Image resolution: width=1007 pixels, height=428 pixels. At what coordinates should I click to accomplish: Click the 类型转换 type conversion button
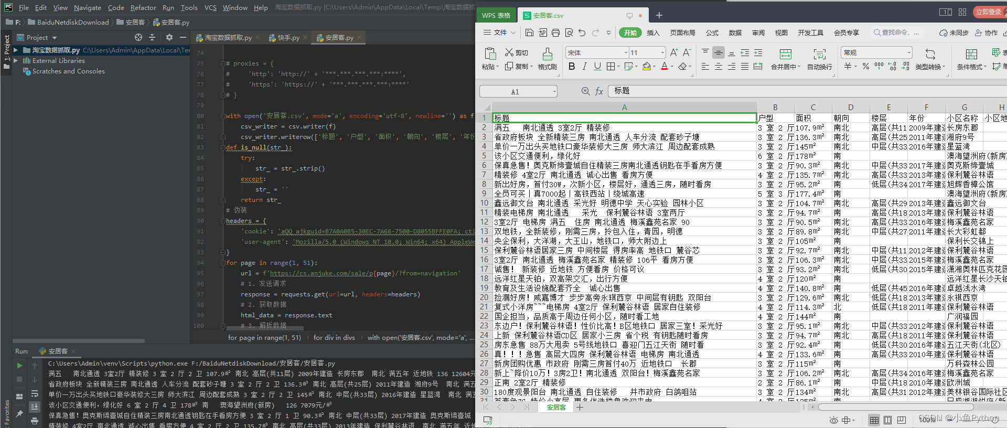930,59
